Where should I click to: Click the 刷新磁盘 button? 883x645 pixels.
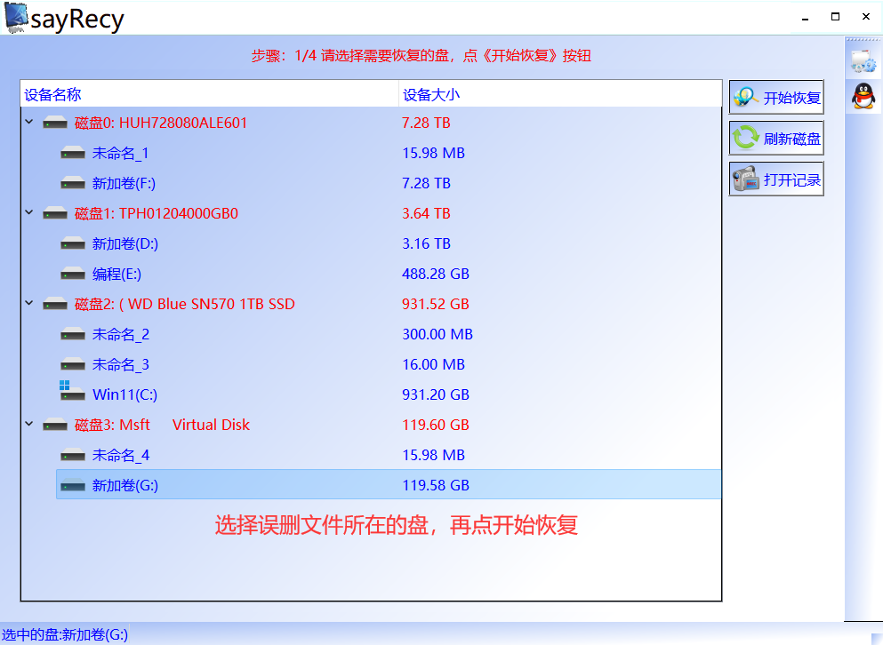coord(776,138)
